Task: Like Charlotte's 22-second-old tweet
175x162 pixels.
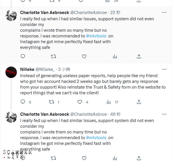Action: [84, 57]
